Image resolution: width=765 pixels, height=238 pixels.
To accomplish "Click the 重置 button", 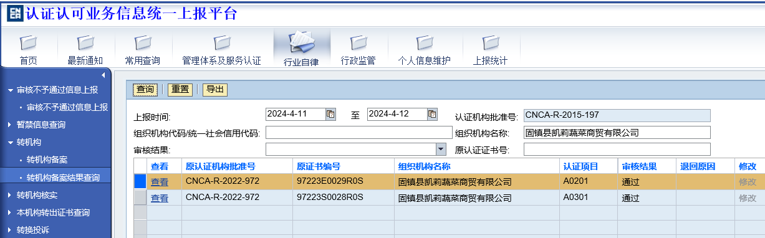I will (x=180, y=90).
